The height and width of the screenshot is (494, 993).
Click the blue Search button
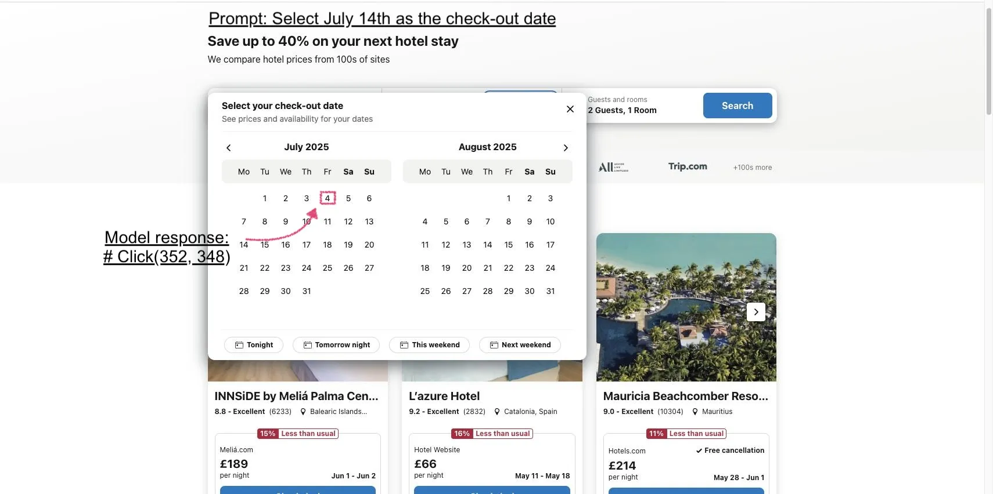click(x=737, y=106)
